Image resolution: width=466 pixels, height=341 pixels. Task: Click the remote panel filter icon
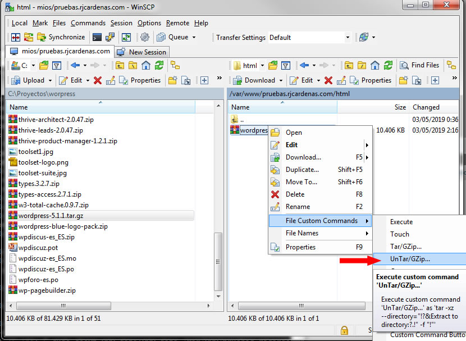tap(286, 65)
